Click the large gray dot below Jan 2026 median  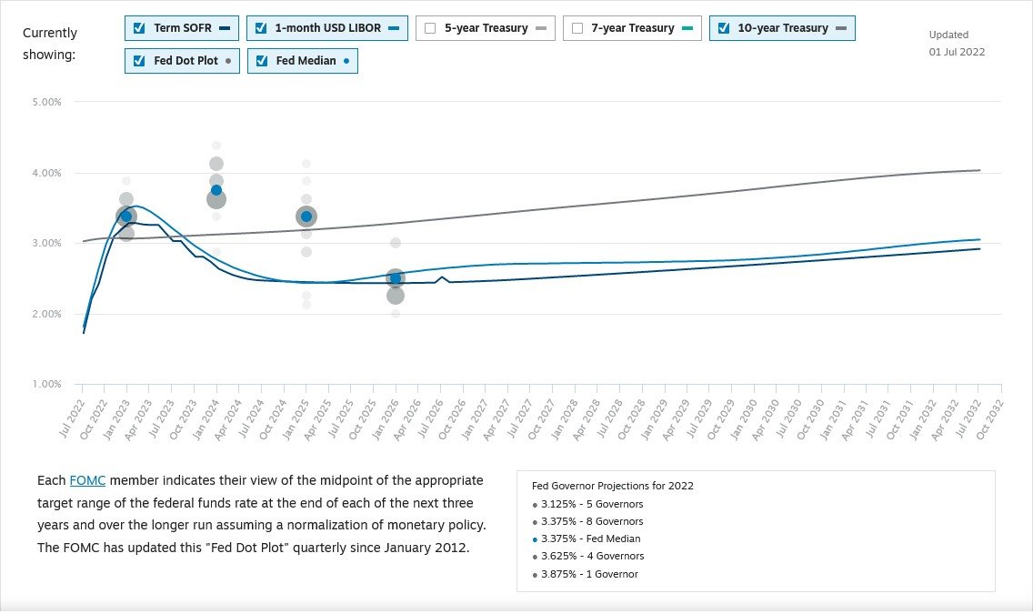[396, 296]
